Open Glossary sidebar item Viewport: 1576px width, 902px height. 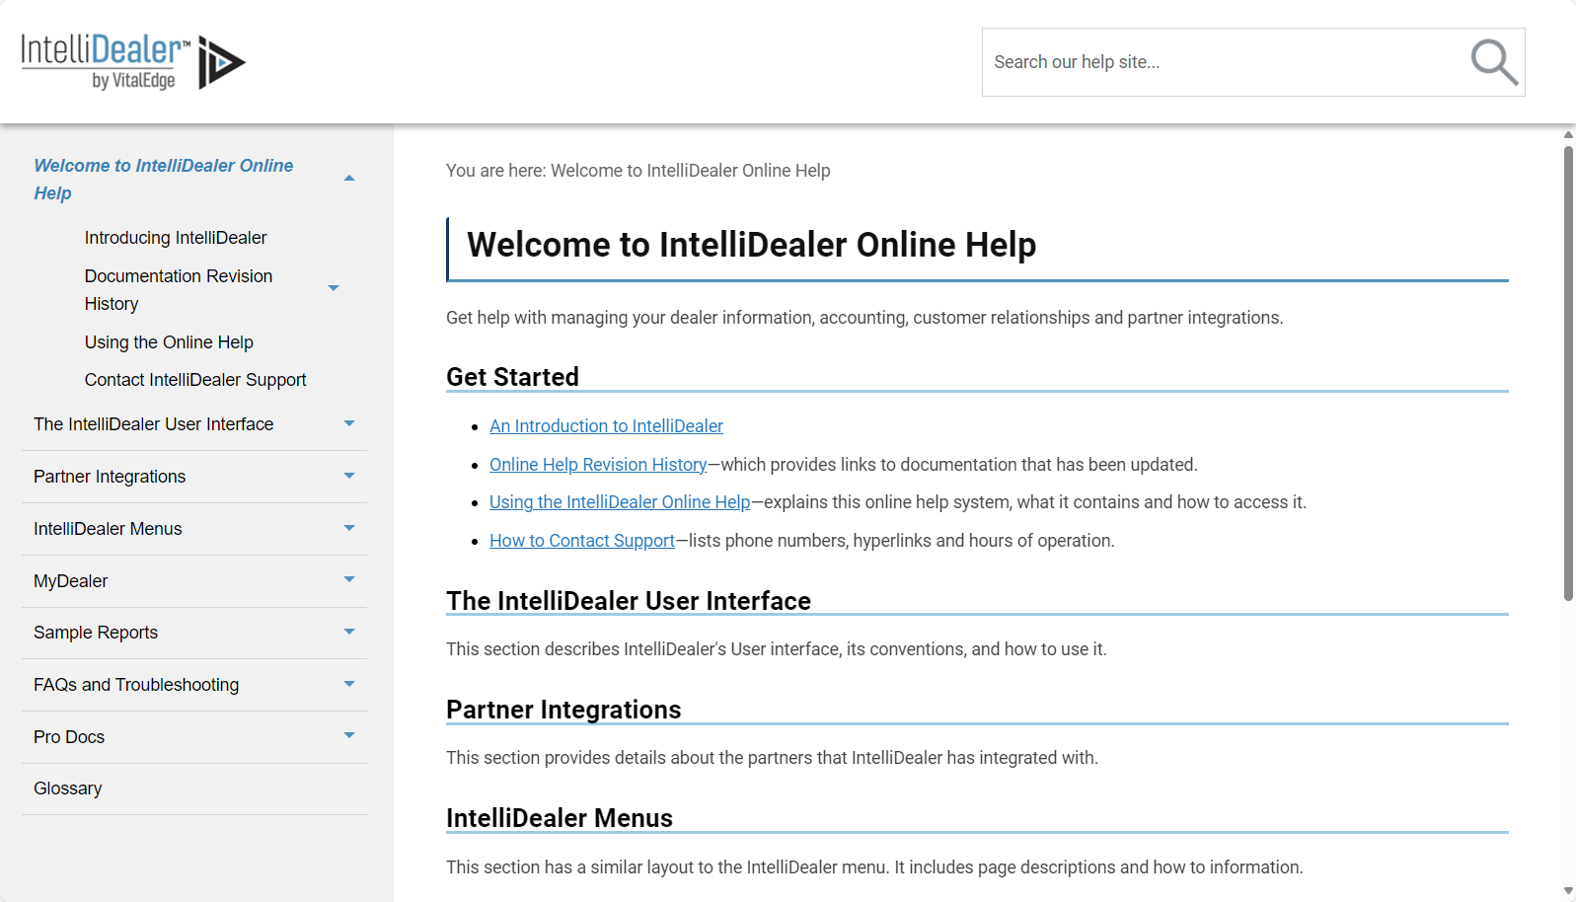pos(68,789)
